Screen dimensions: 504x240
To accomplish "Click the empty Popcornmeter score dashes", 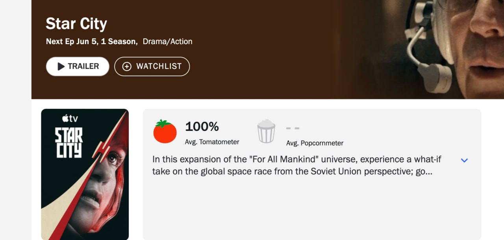I will point(293,128).
